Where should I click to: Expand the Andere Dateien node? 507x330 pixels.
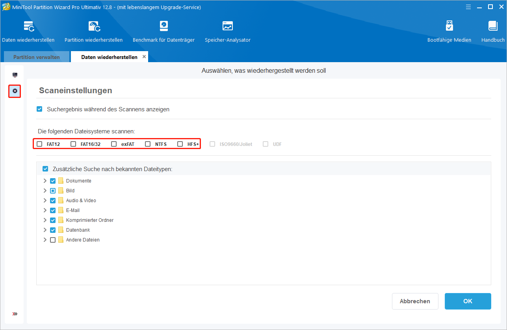coord(45,240)
